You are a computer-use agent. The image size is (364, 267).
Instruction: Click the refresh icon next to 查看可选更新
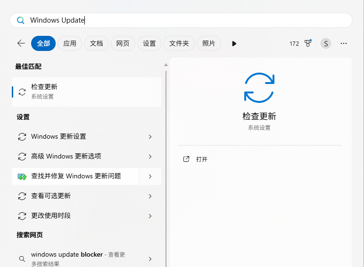(22, 196)
